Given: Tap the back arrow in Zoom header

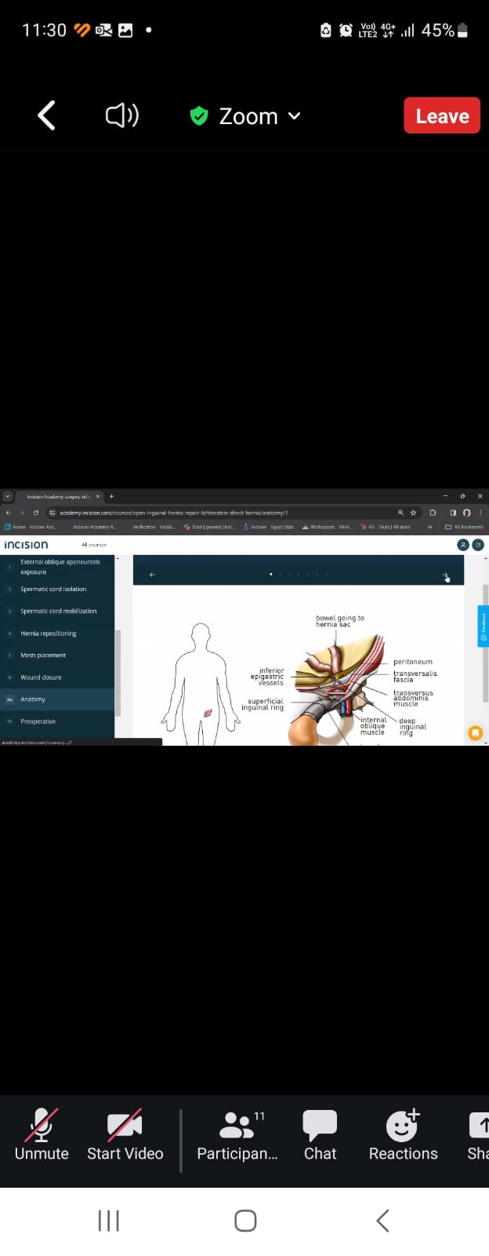Looking at the screenshot, I should click(47, 116).
